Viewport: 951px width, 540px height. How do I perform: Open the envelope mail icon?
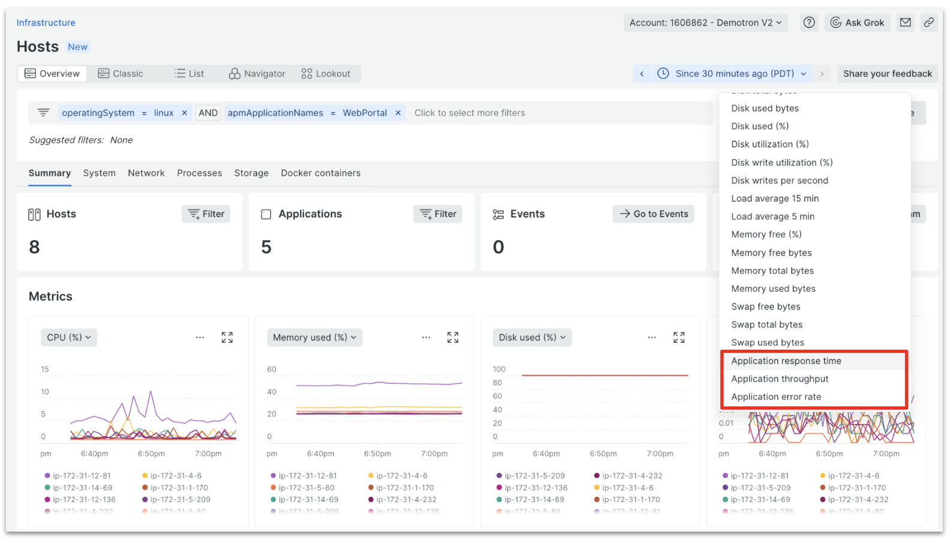[905, 23]
